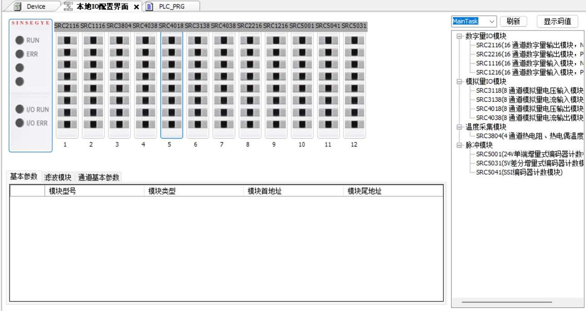Select SRC5031 in the module tree
Image resolution: width=586 pixels, height=311 pixels.
tap(530, 163)
